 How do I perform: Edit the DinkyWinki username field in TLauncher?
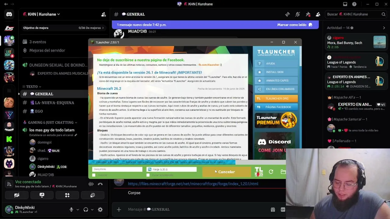(x=117, y=169)
